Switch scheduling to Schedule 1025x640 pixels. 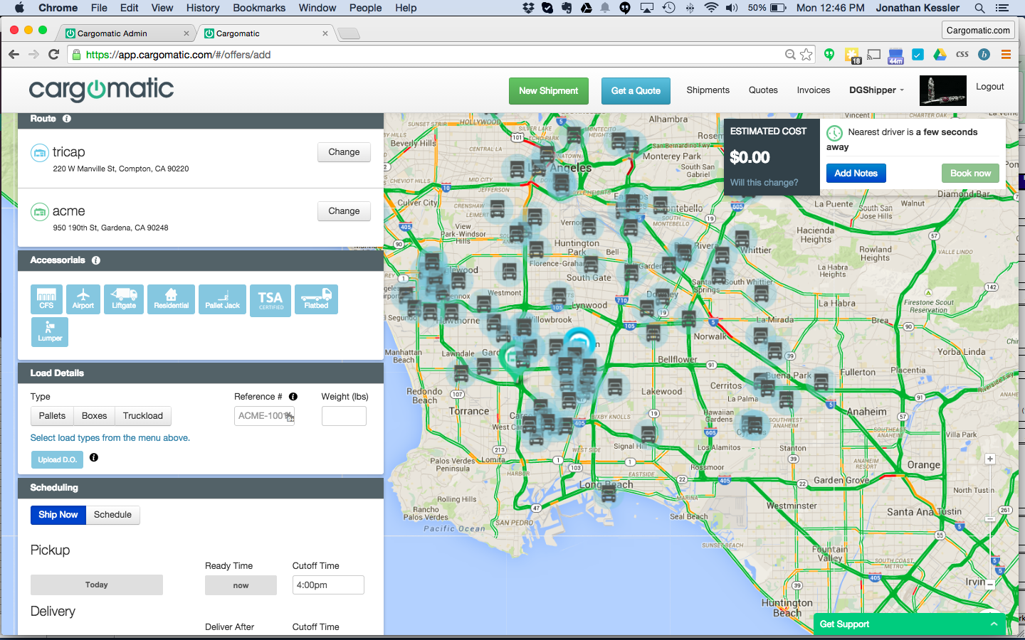112,515
